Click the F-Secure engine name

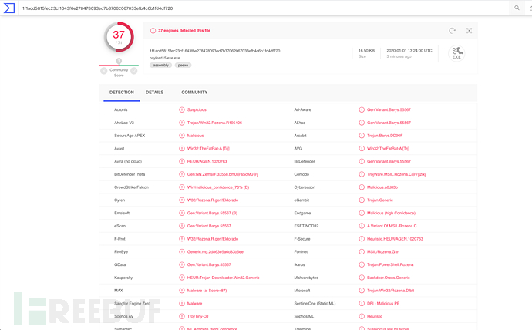[302, 239]
